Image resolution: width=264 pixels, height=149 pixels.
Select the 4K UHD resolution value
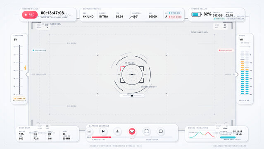88,17
